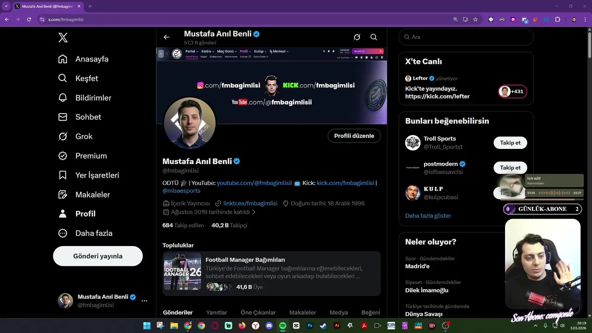The image size is (592, 333).
Task: Open account menu three dots at bottom left
Action: [x=144, y=301]
